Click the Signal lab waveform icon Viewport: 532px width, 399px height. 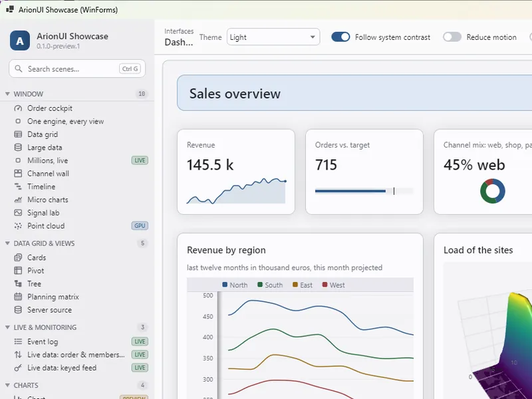tap(18, 213)
